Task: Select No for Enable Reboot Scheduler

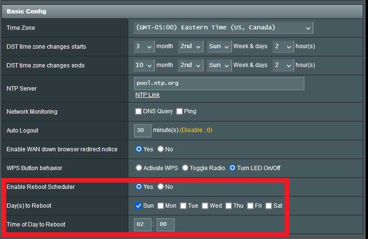Action: click(161, 187)
